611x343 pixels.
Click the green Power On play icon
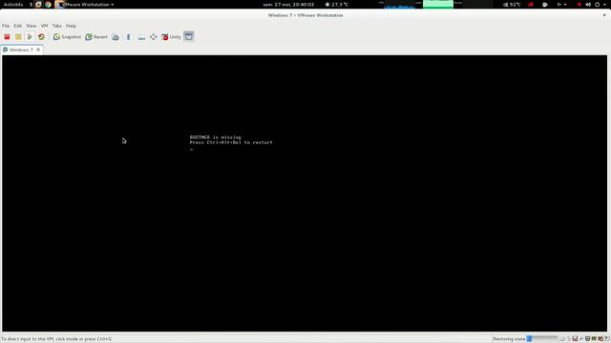point(30,37)
